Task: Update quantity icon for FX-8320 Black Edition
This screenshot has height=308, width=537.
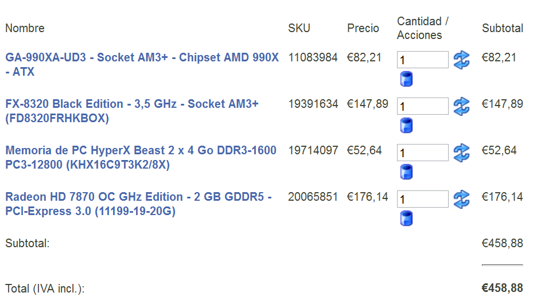Action: tap(461, 106)
